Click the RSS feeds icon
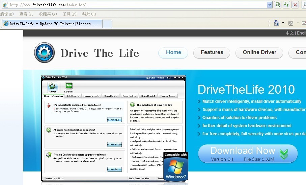306x185 pixels. pyautogui.click(x=291, y=23)
